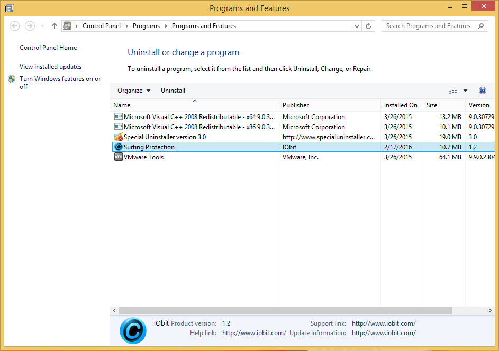Viewport: 499px width, 351px height.
Task: Click the 2/17/2016 installed date cell
Action: (x=398, y=147)
